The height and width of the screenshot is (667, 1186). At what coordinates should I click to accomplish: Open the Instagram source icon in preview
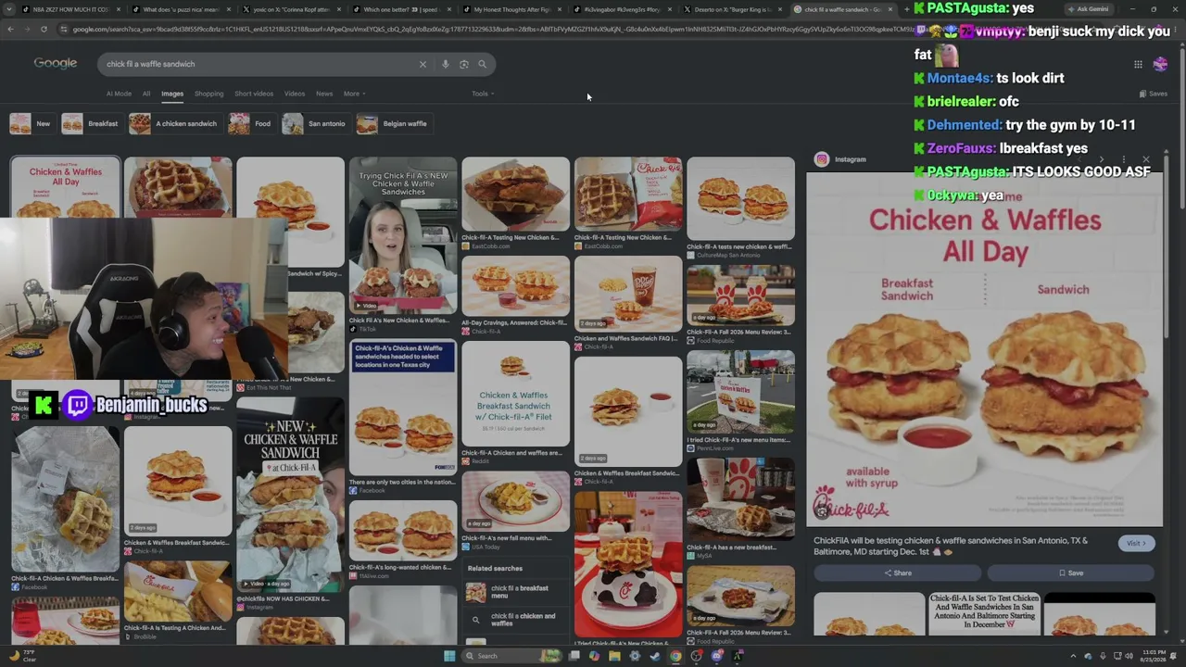tap(821, 159)
